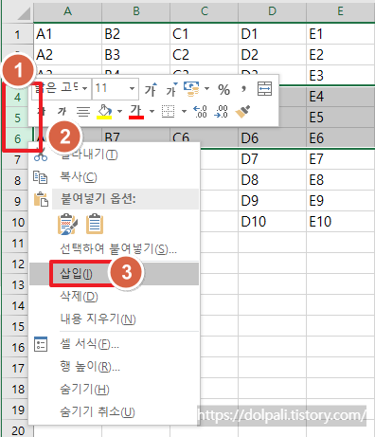Select column A header
The width and height of the screenshot is (375, 437).
pos(67,11)
